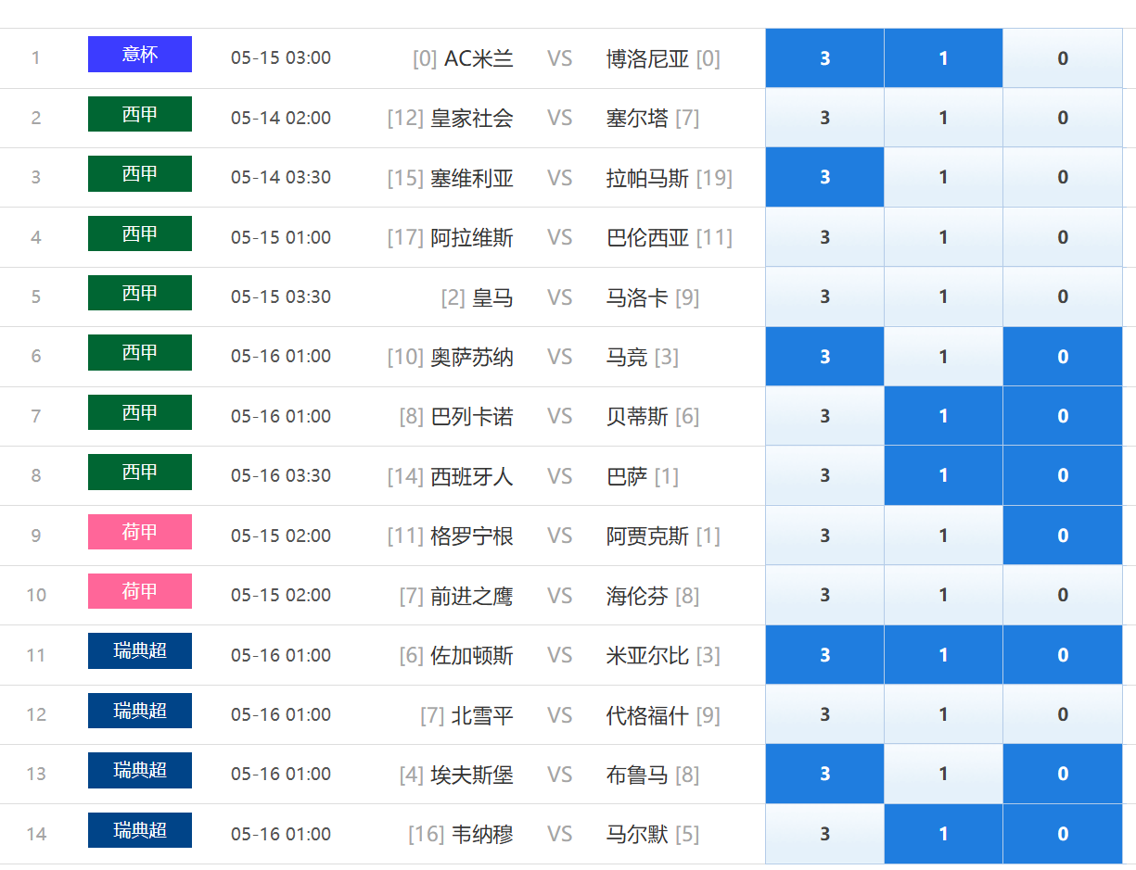This screenshot has height=870, width=1136.
Task: Deselect 0 for 佐加顿斯 vs 米亚尔比
Action: [1063, 655]
